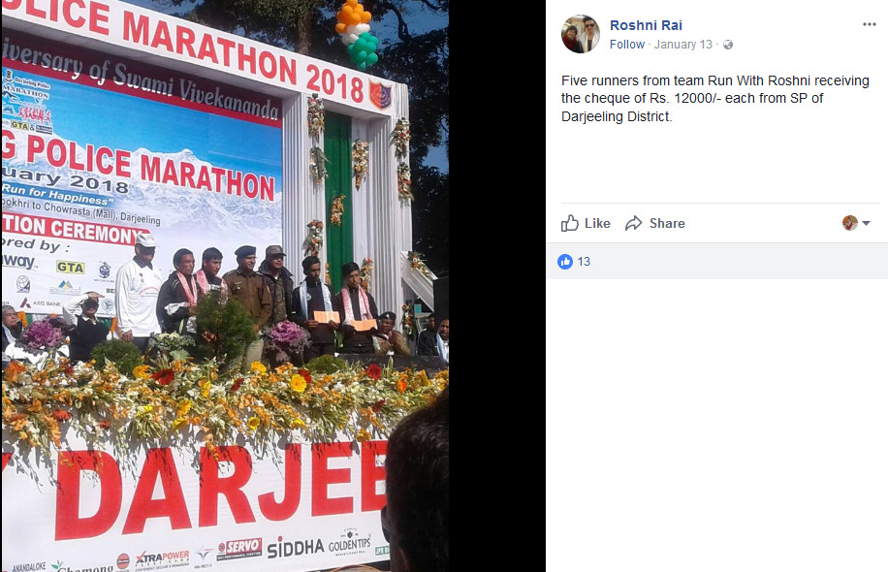This screenshot has height=572, width=888.
Task: Open Roshni Rai's profile picture
Action: (581, 34)
